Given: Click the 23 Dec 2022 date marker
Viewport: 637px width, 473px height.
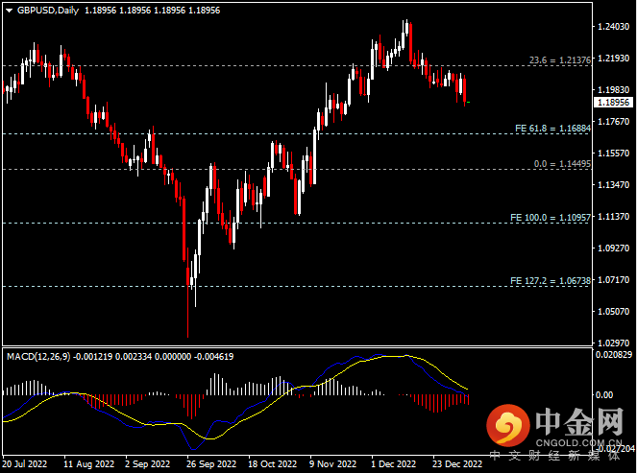Looking at the screenshot, I should (x=456, y=463).
